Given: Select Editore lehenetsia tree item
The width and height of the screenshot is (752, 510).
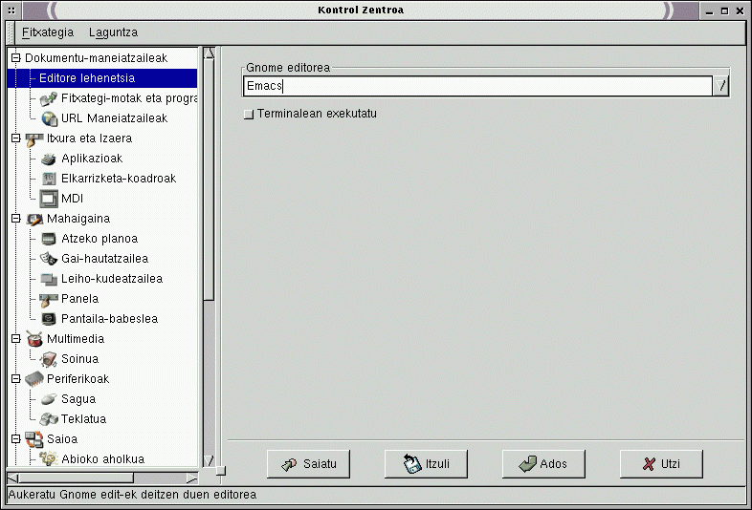Looking at the screenshot, I should click(x=102, y=78).
